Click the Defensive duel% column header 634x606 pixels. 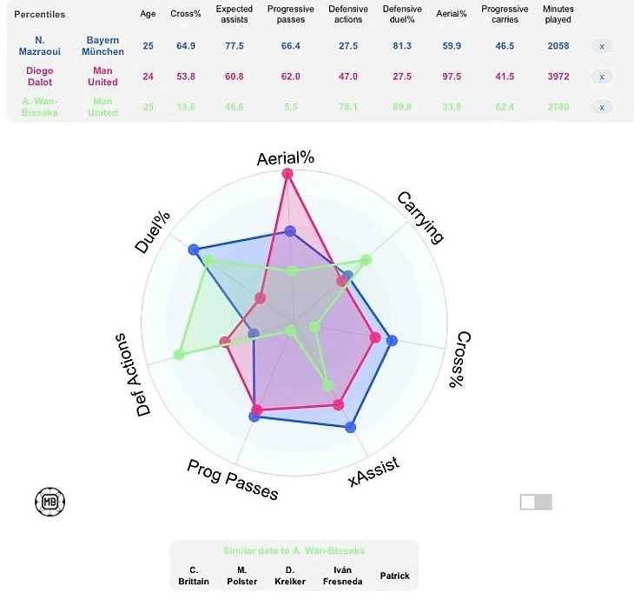pyautogui.click(x=402, y=14)
